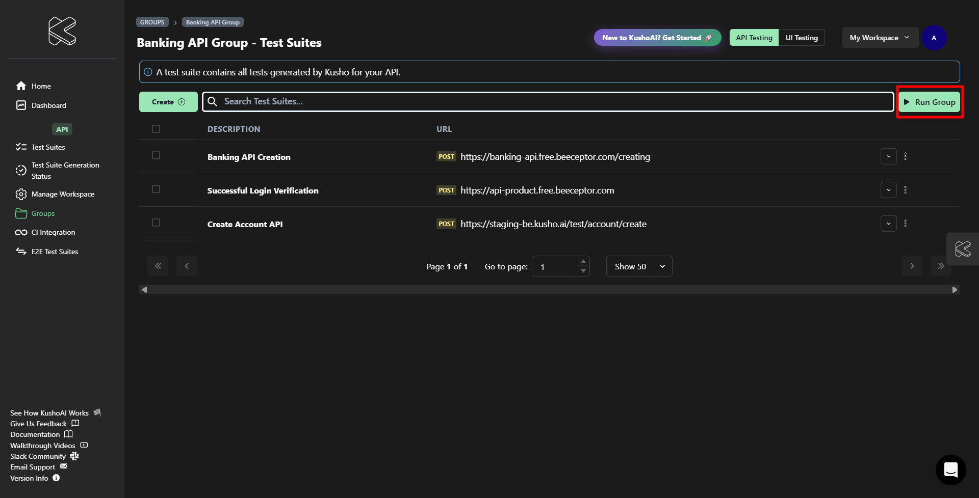Viewport: 979px width, 498px height.
Task: Click the KushoAI logo in the sidebar
Action: click(62, 31)
